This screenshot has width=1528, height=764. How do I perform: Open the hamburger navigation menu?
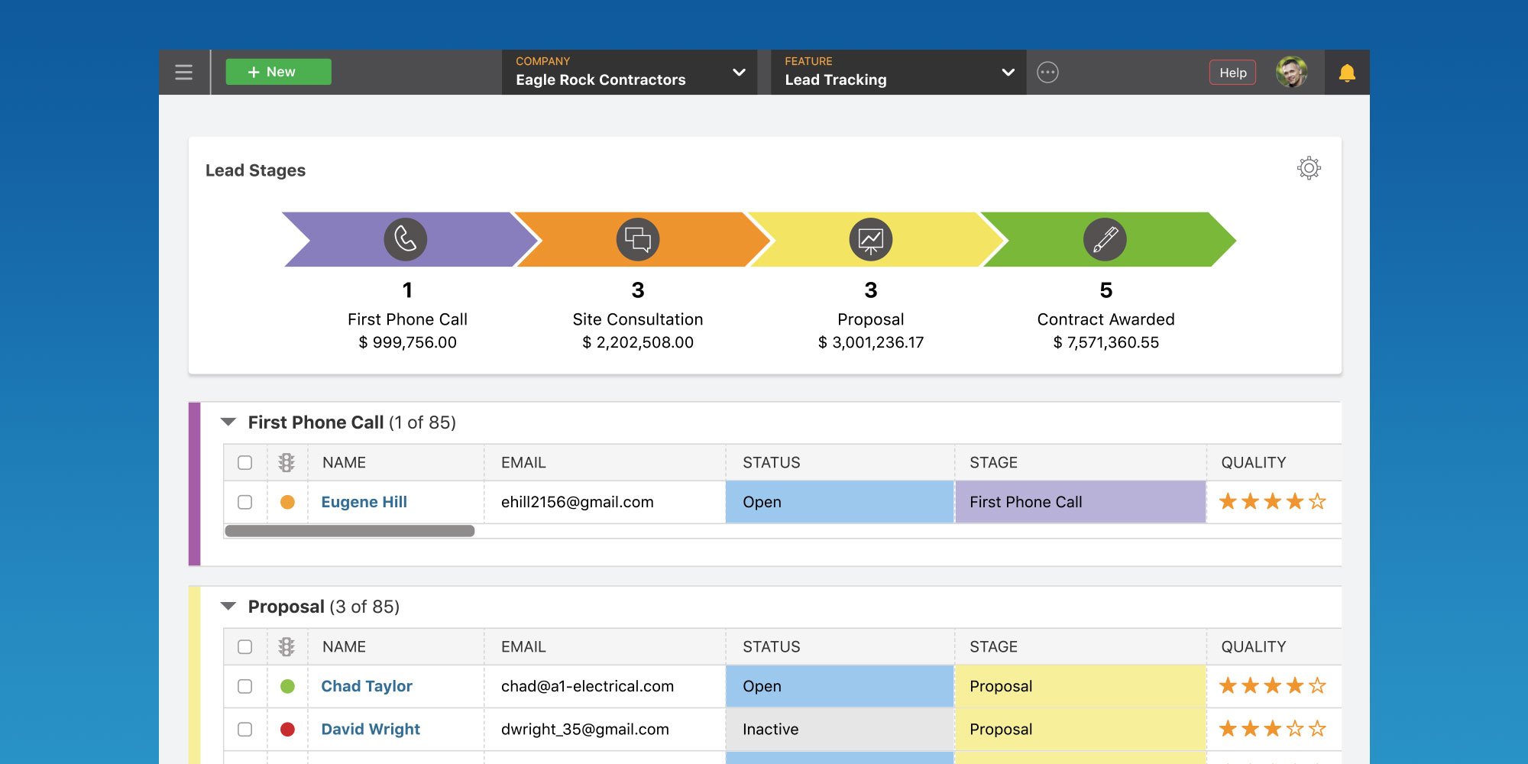[183, 73]
